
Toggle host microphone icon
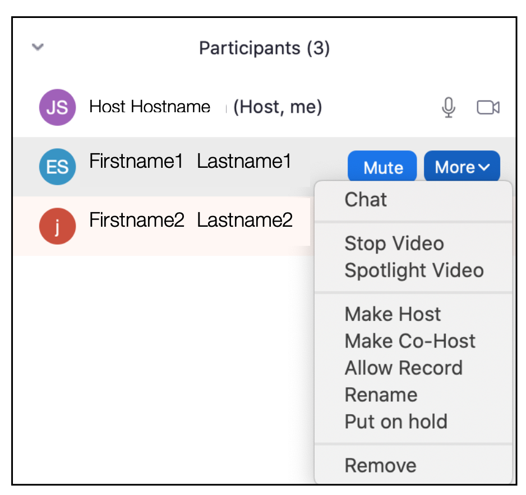click(449, 107)
